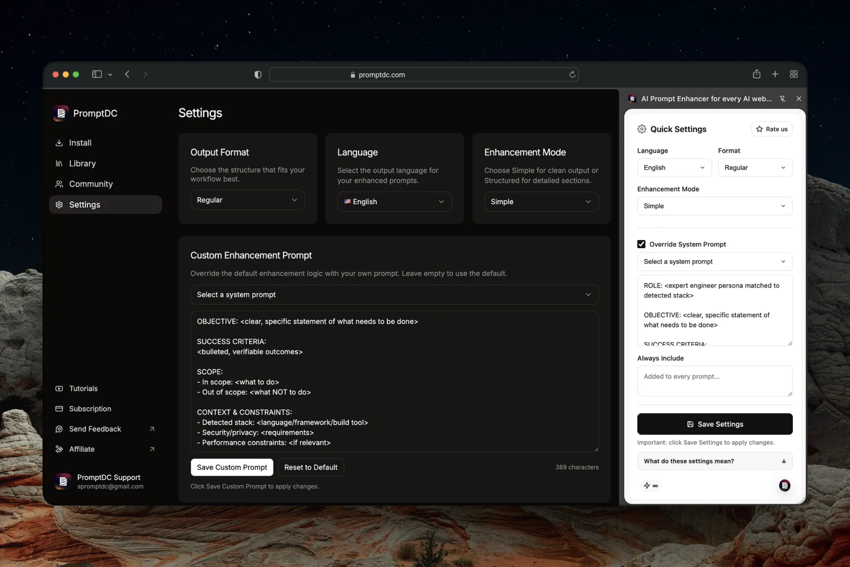Click the Rate us button
850x567 pixels.
point(772,129)
